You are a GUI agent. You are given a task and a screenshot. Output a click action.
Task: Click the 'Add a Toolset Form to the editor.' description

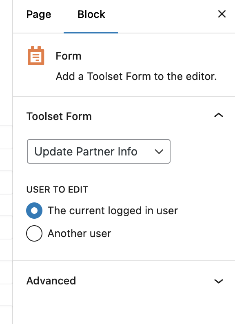click(136, 76)
